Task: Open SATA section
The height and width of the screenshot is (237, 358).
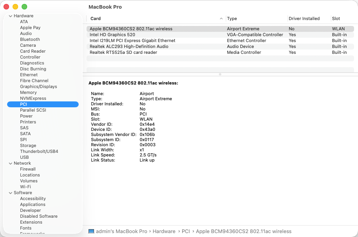Action: [x=25, y=134]
